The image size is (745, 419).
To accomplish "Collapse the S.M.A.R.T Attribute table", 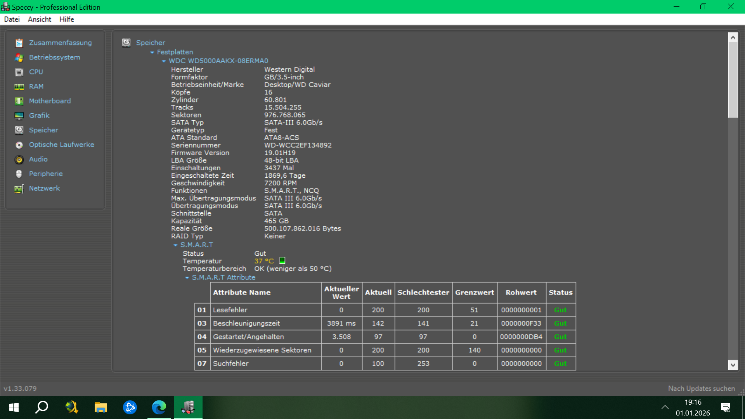I will 187,278.
